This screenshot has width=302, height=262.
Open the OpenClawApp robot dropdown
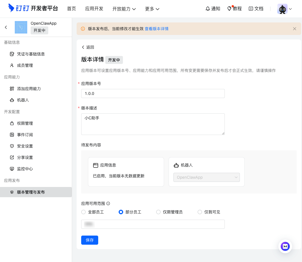pyautogui.click(x=207, y=177)
